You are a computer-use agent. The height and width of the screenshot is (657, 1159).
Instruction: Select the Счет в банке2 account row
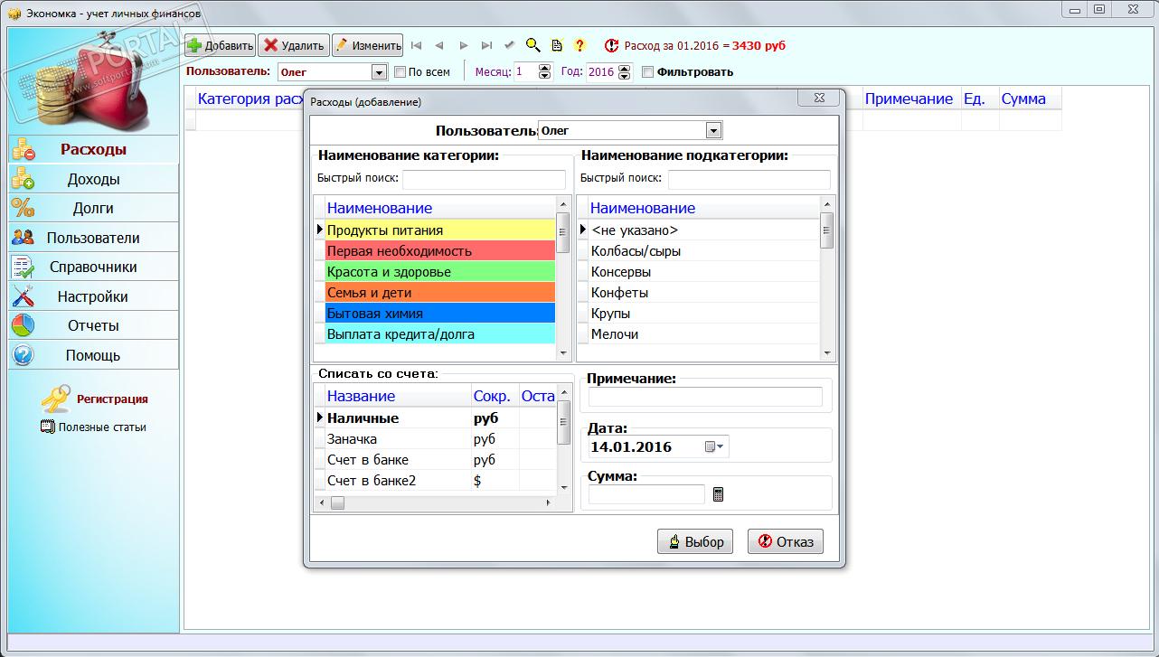click(x=440, y=481)
